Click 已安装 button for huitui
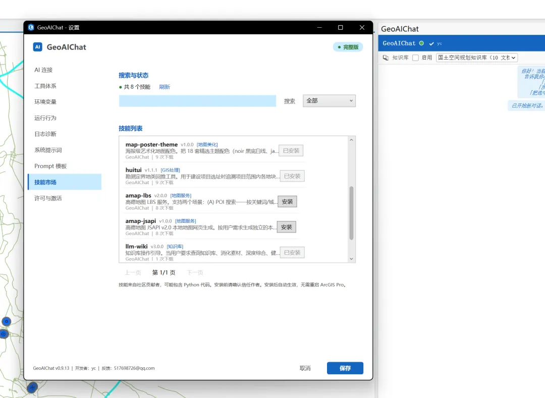The height and width of the screenshot is (398, 545). (292, 176)
